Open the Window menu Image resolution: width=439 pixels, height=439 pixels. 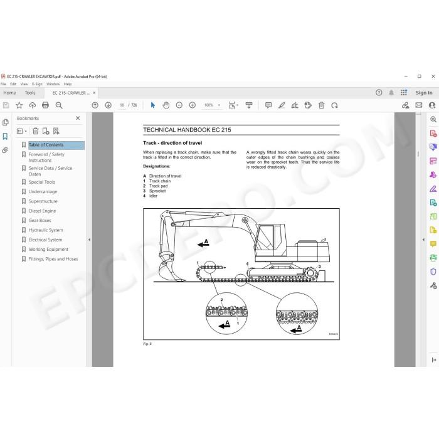(53, 84)
